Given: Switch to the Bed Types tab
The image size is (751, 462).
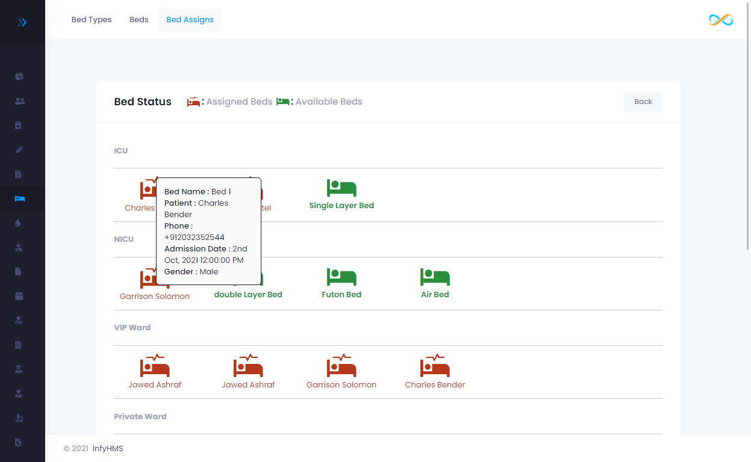Looking at the screenshot, I should [92, 19].
